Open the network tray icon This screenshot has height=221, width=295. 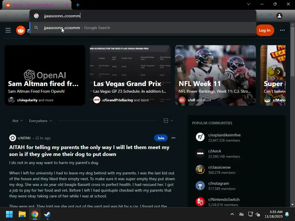(250, 214)
